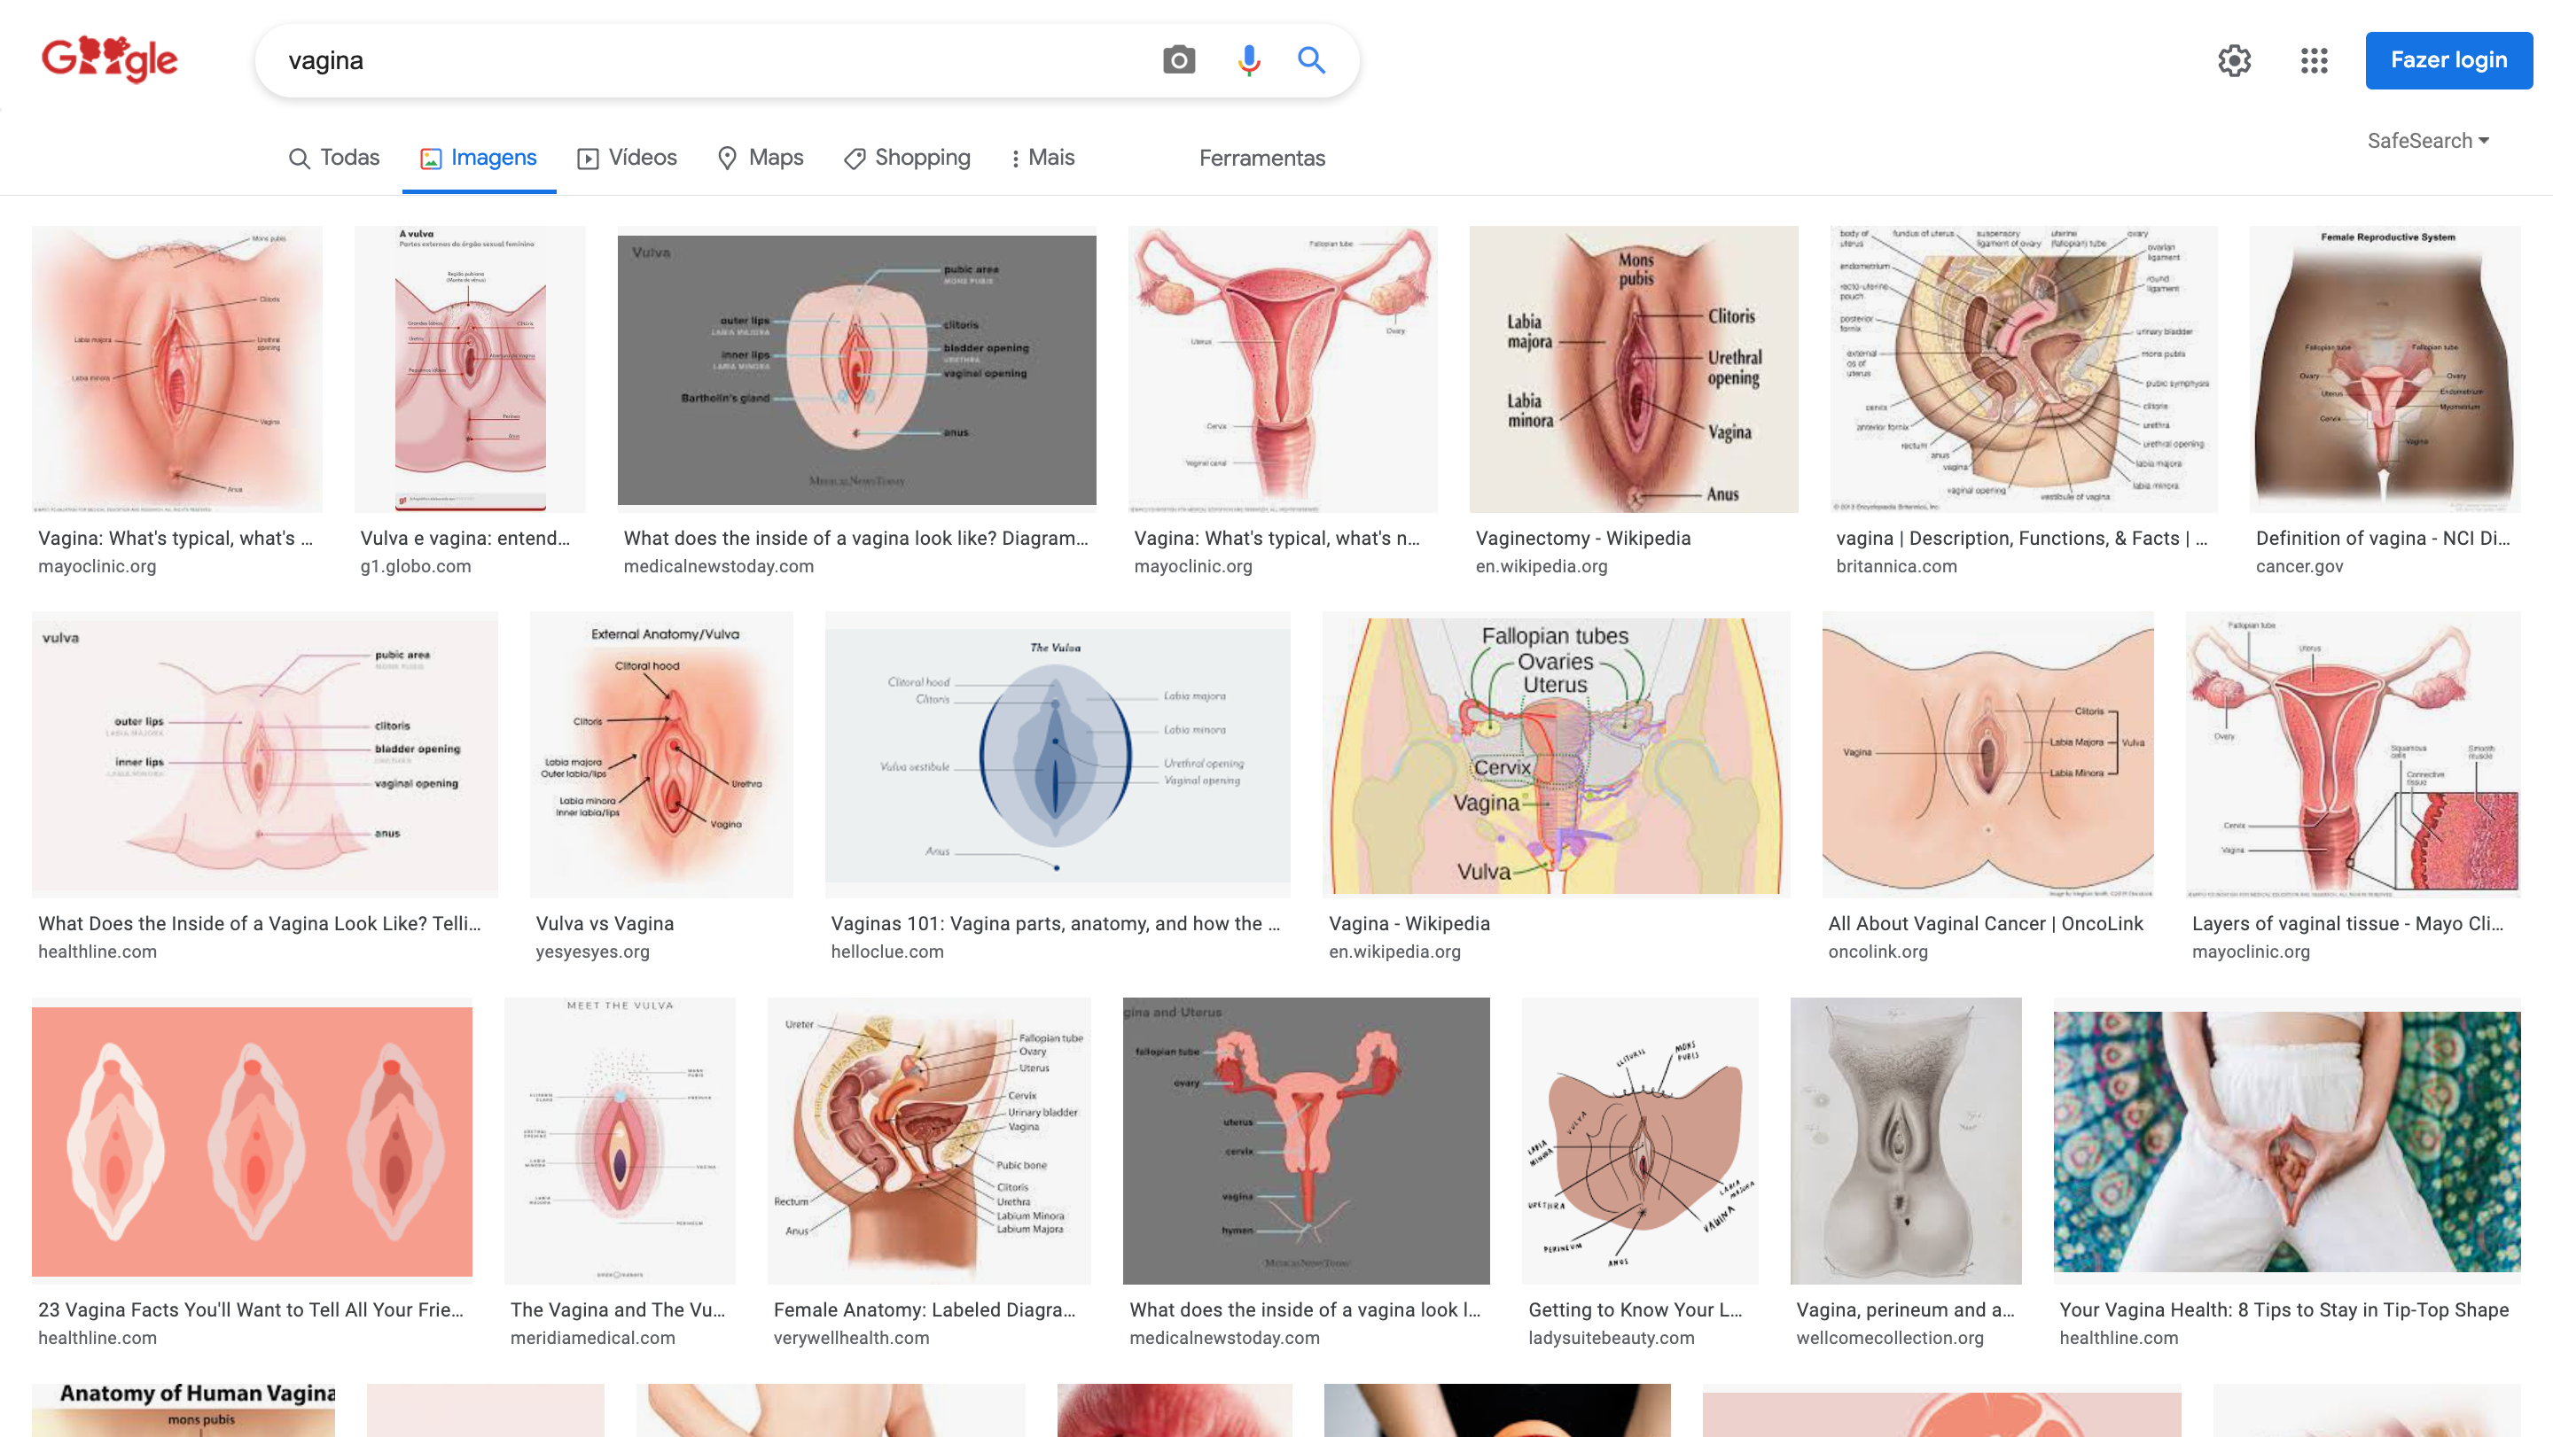Open the Google apps grid icon
Image resolution: width=2553 pixels, height=1437 pixels.
click(x=2315, y=60)
